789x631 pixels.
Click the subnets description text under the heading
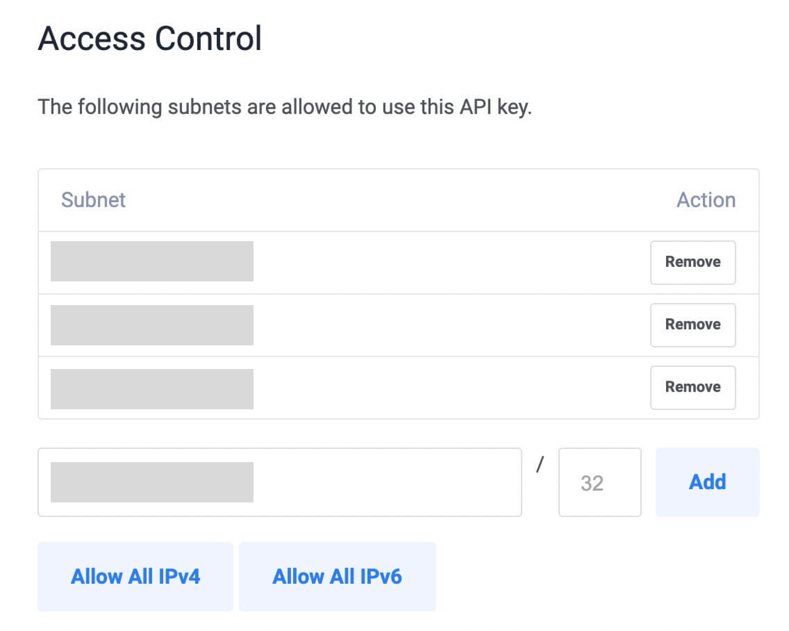tap(285, 106)
